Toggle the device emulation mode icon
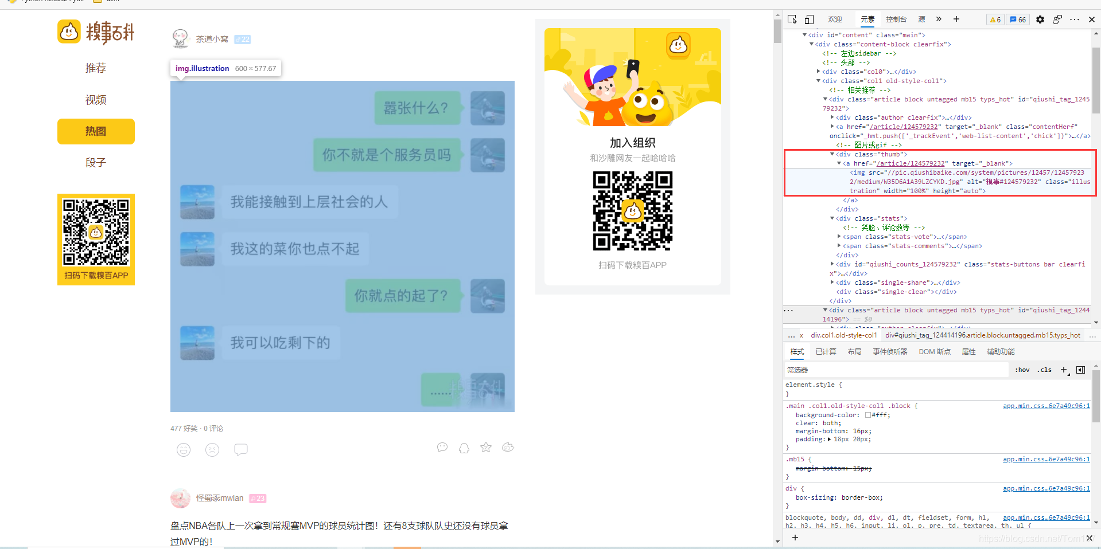The width and height of the screenshot is (1101, 549). 809,19
